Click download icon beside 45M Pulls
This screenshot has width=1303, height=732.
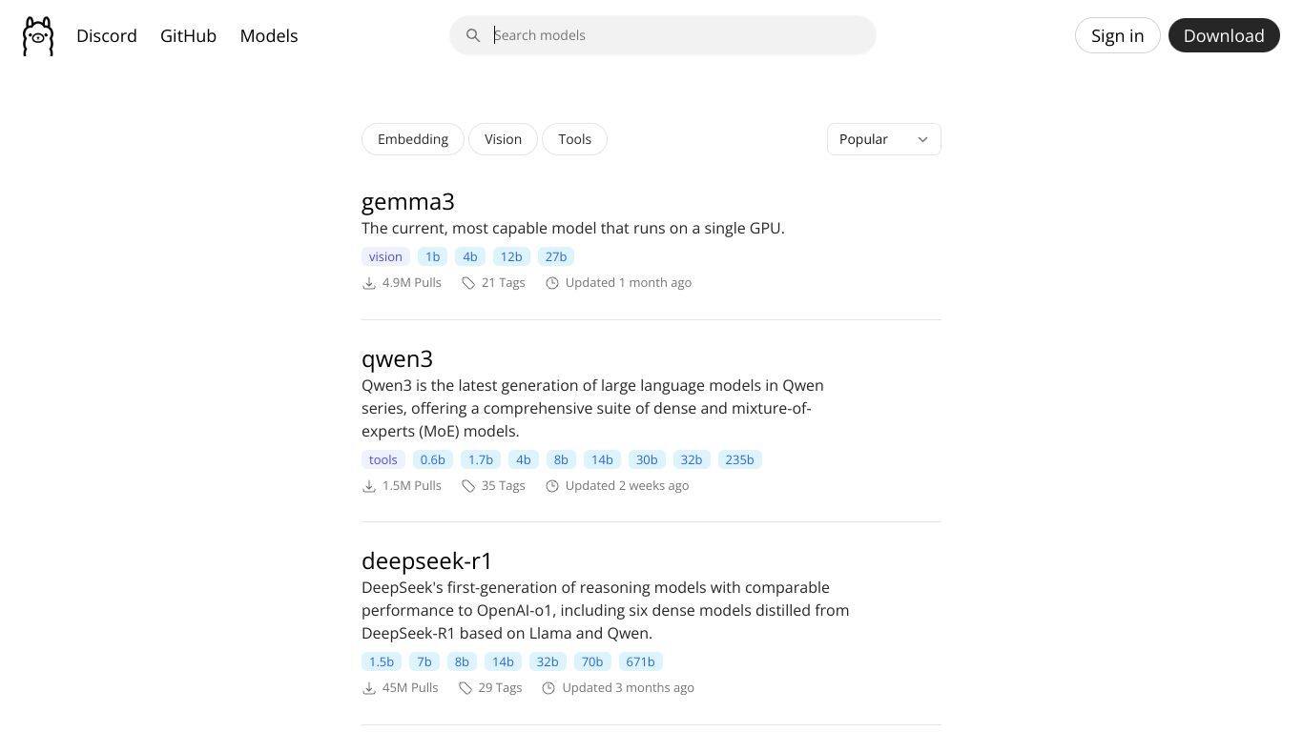(369, 688)
